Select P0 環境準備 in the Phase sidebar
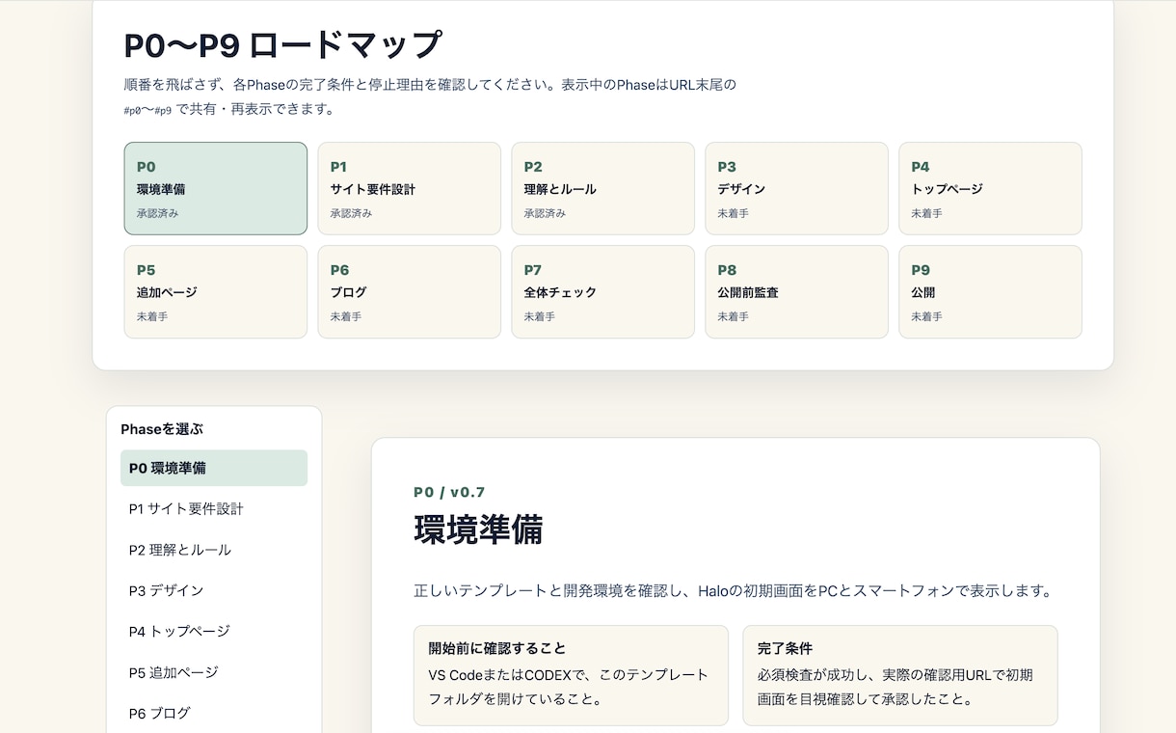 pyautogui.click(x=214, y=468)
